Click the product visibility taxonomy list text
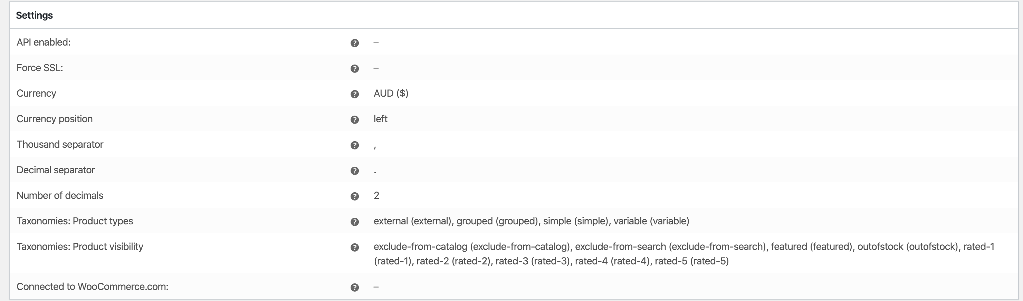Viewport: 1023px width, 301px height. click(684, 254)
